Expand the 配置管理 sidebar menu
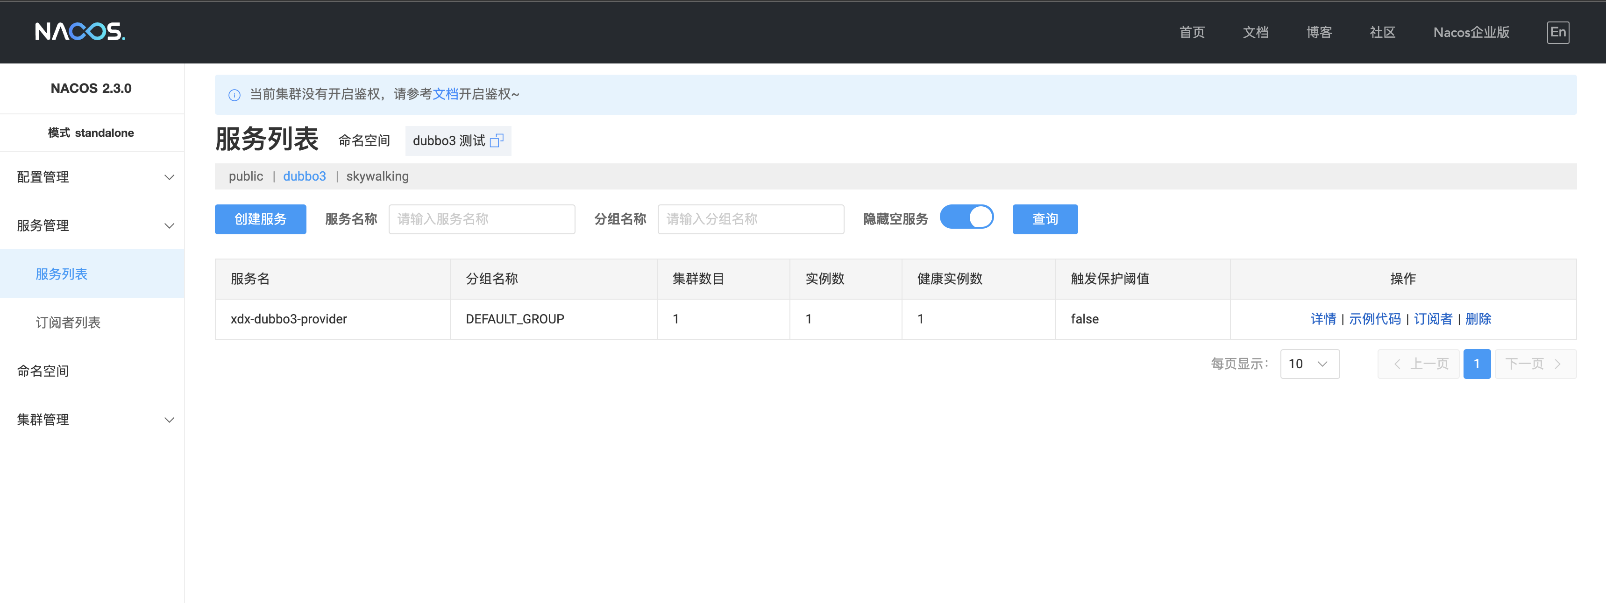The height and width of the screenshot is (603, 1606). tap(92, 177)
